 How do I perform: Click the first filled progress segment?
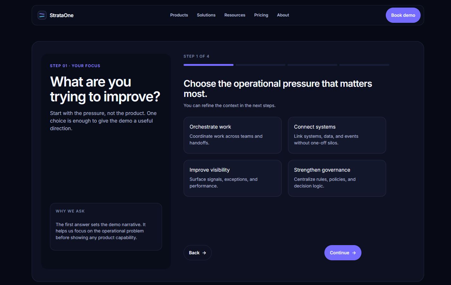(209, 65)
